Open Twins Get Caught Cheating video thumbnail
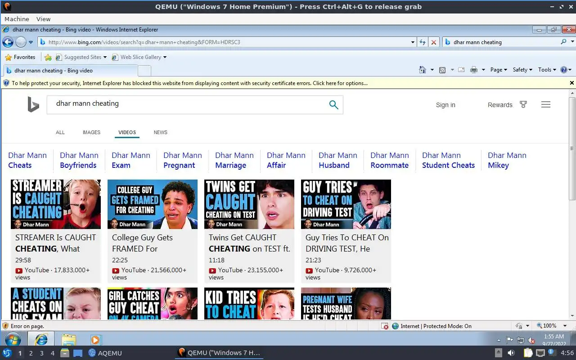 (249, 204)
